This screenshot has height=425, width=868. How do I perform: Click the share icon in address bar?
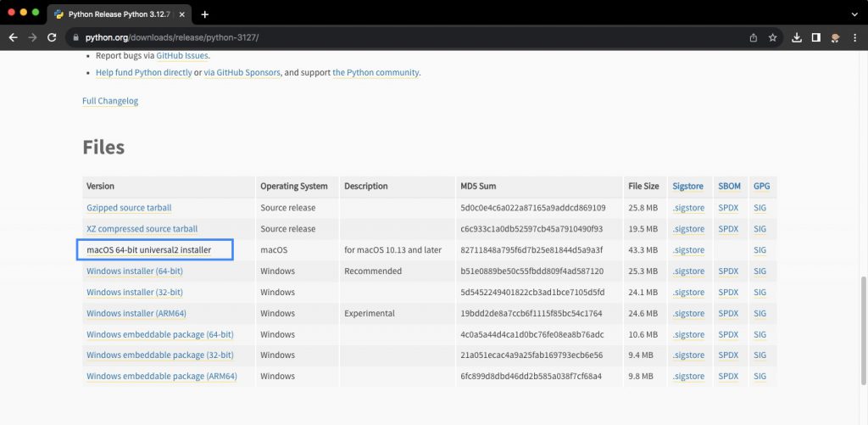pos(753,37)
